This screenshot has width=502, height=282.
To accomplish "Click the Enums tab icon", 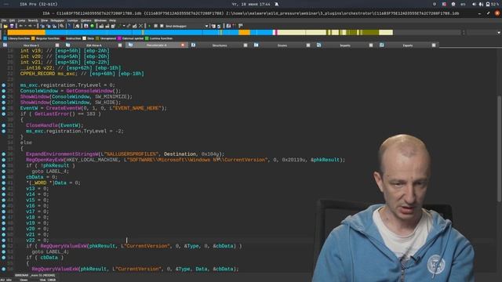I will tap(256, 45).
